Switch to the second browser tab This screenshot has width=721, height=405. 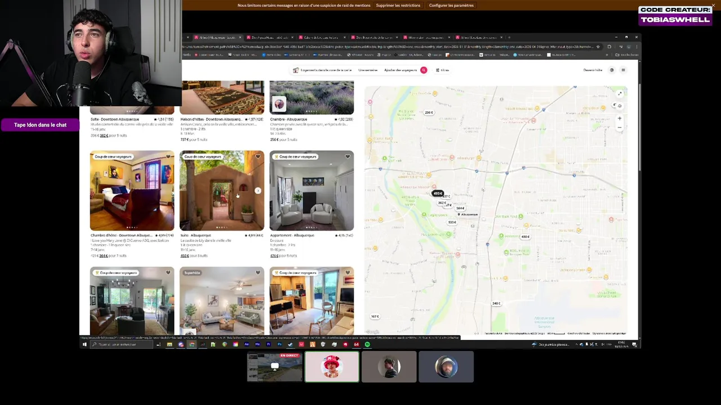click(x=270, y=38)
